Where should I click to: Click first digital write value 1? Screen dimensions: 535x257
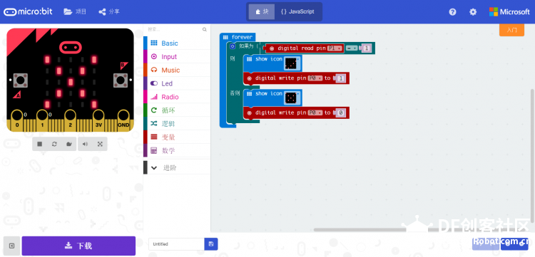click(340, 78)
